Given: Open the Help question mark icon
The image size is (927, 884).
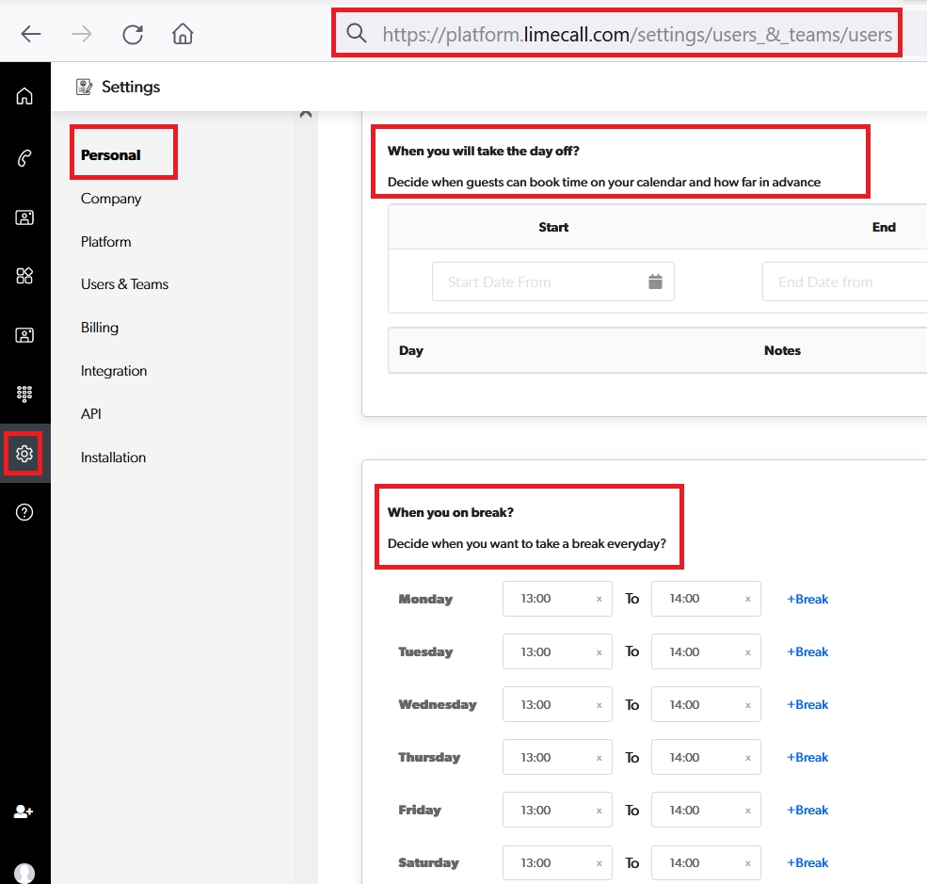Looking at the screenshot, I should click(x=24, y=512).
